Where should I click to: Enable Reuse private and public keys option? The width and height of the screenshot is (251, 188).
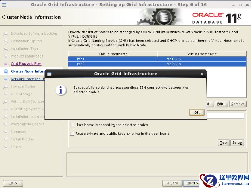pyautogui.click(x=72, y=134)
